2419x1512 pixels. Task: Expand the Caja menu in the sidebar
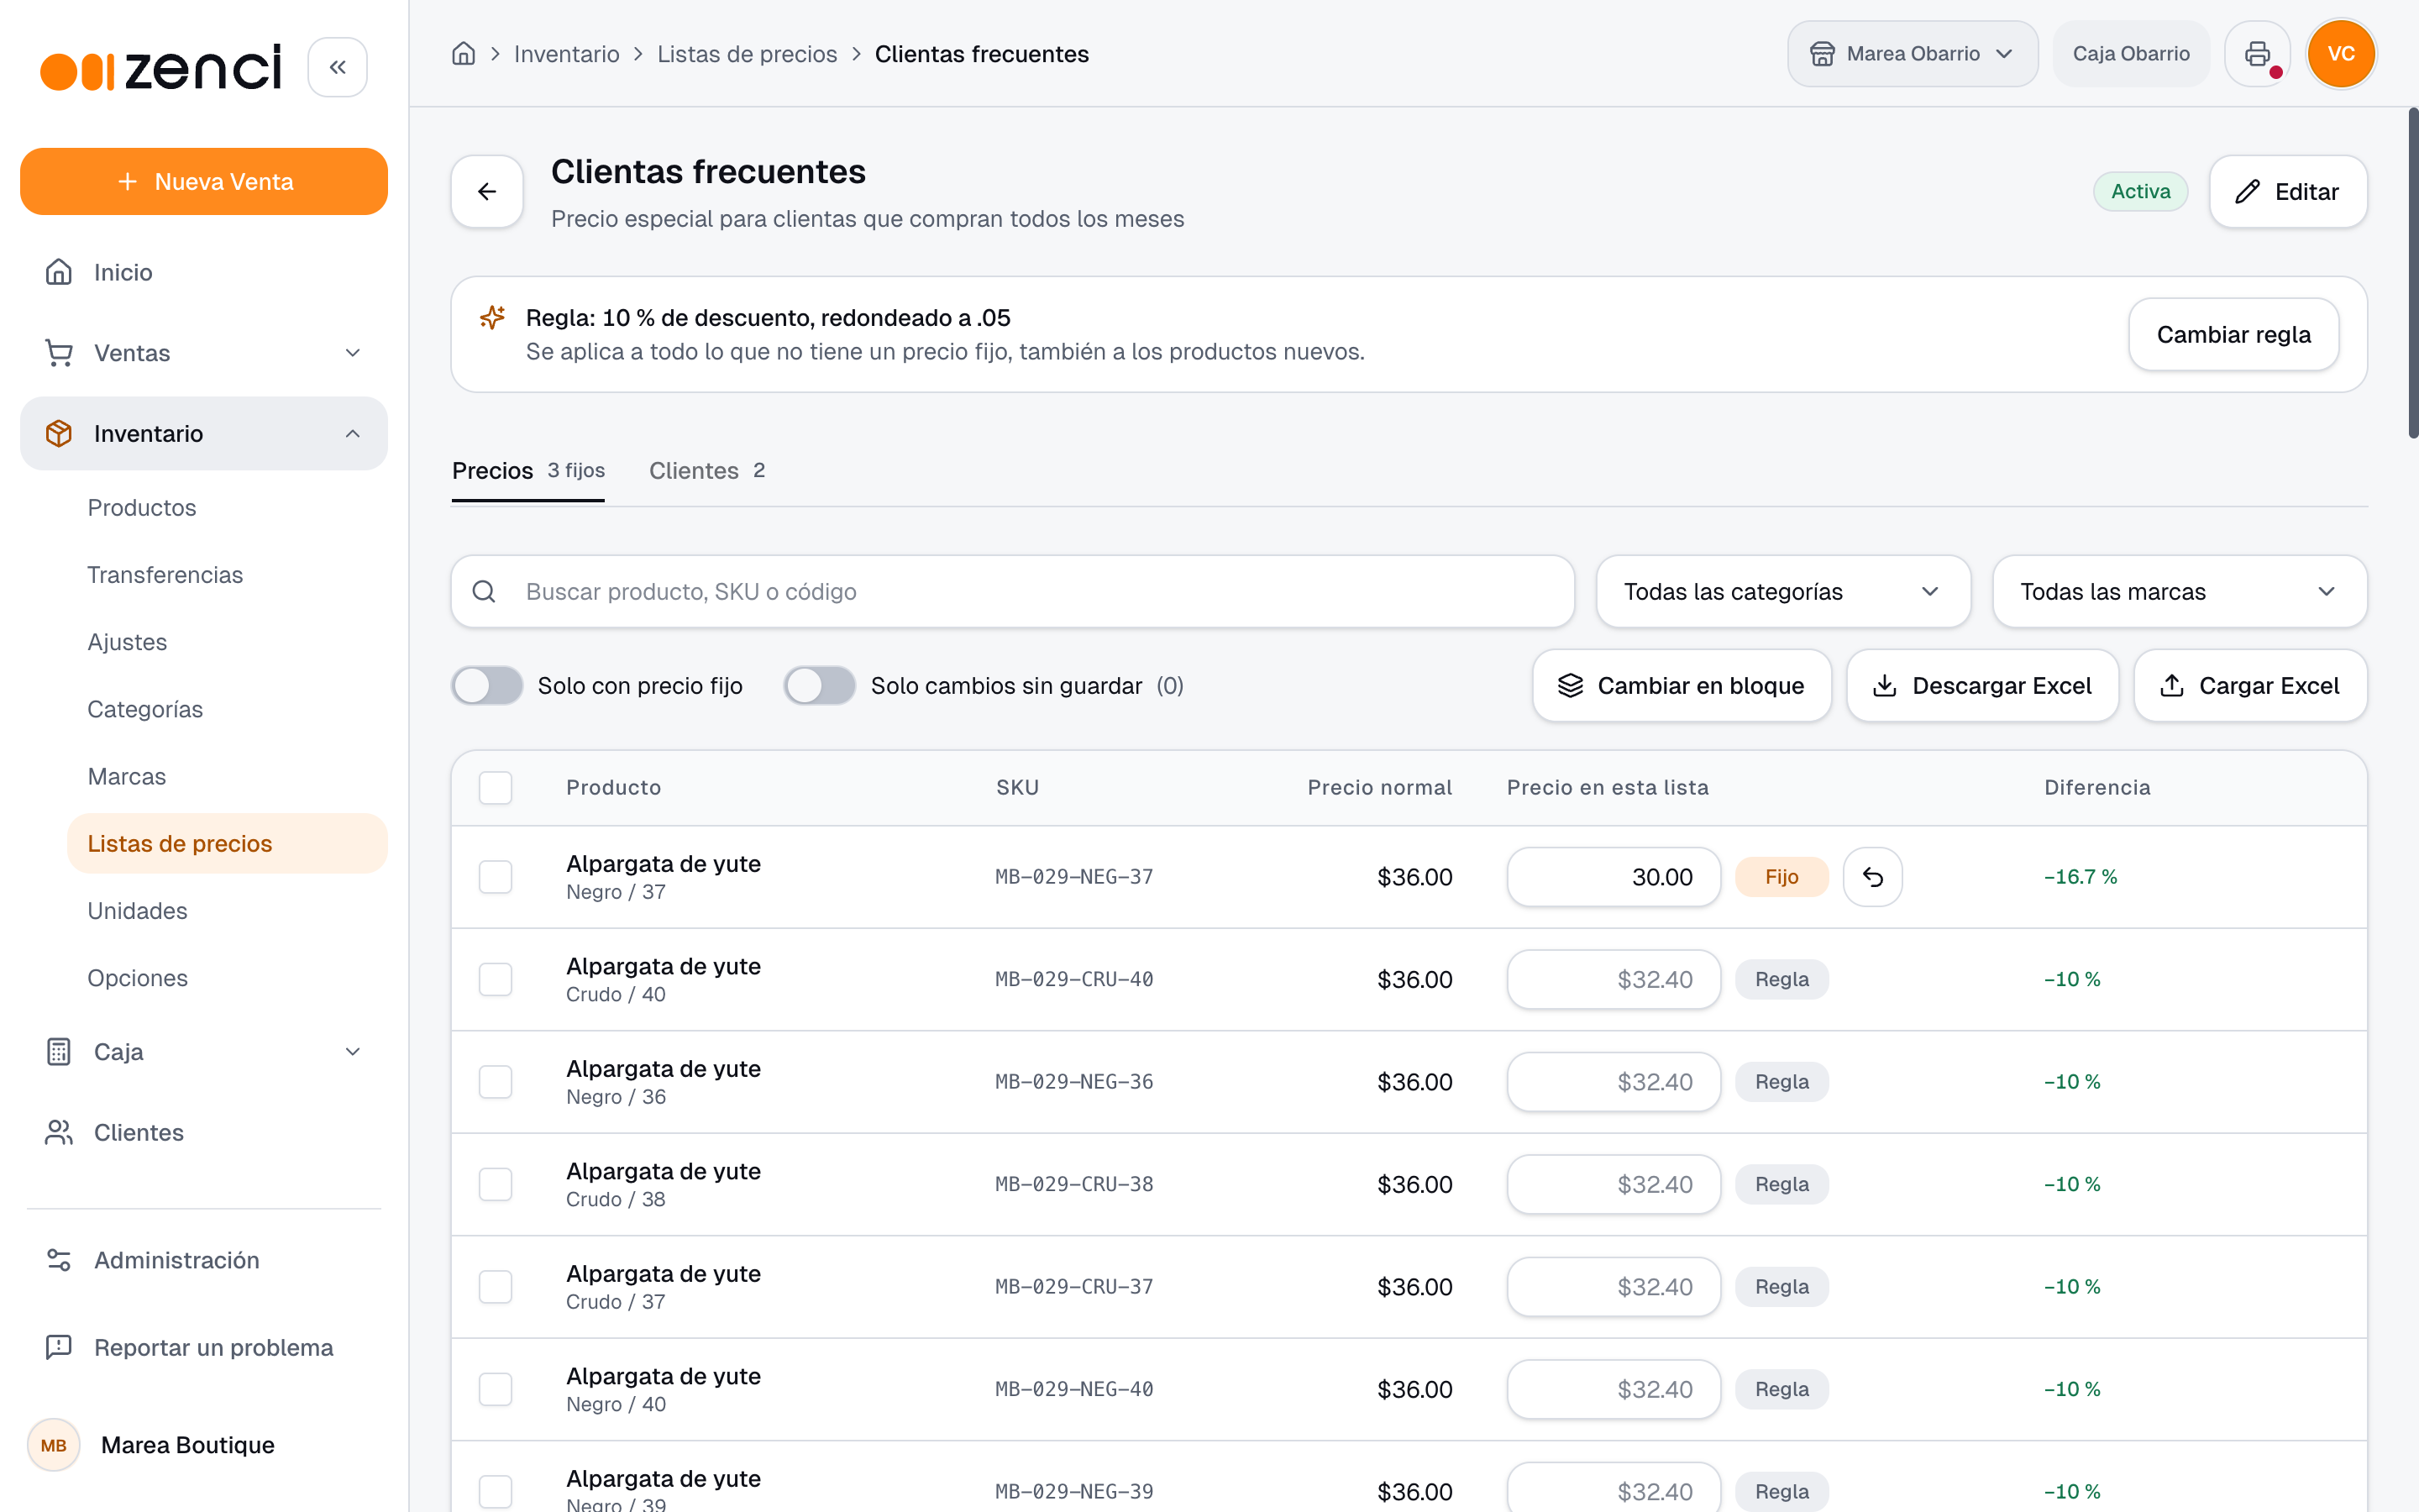tap(204, 1052)
